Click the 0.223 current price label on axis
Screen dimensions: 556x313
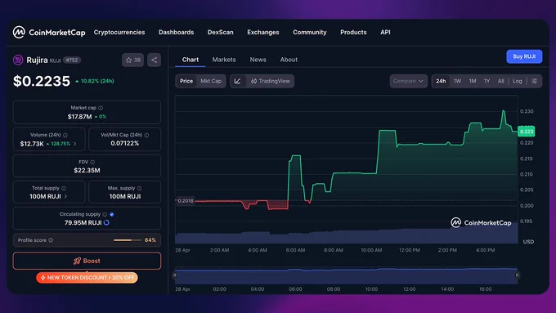[527, 132]
